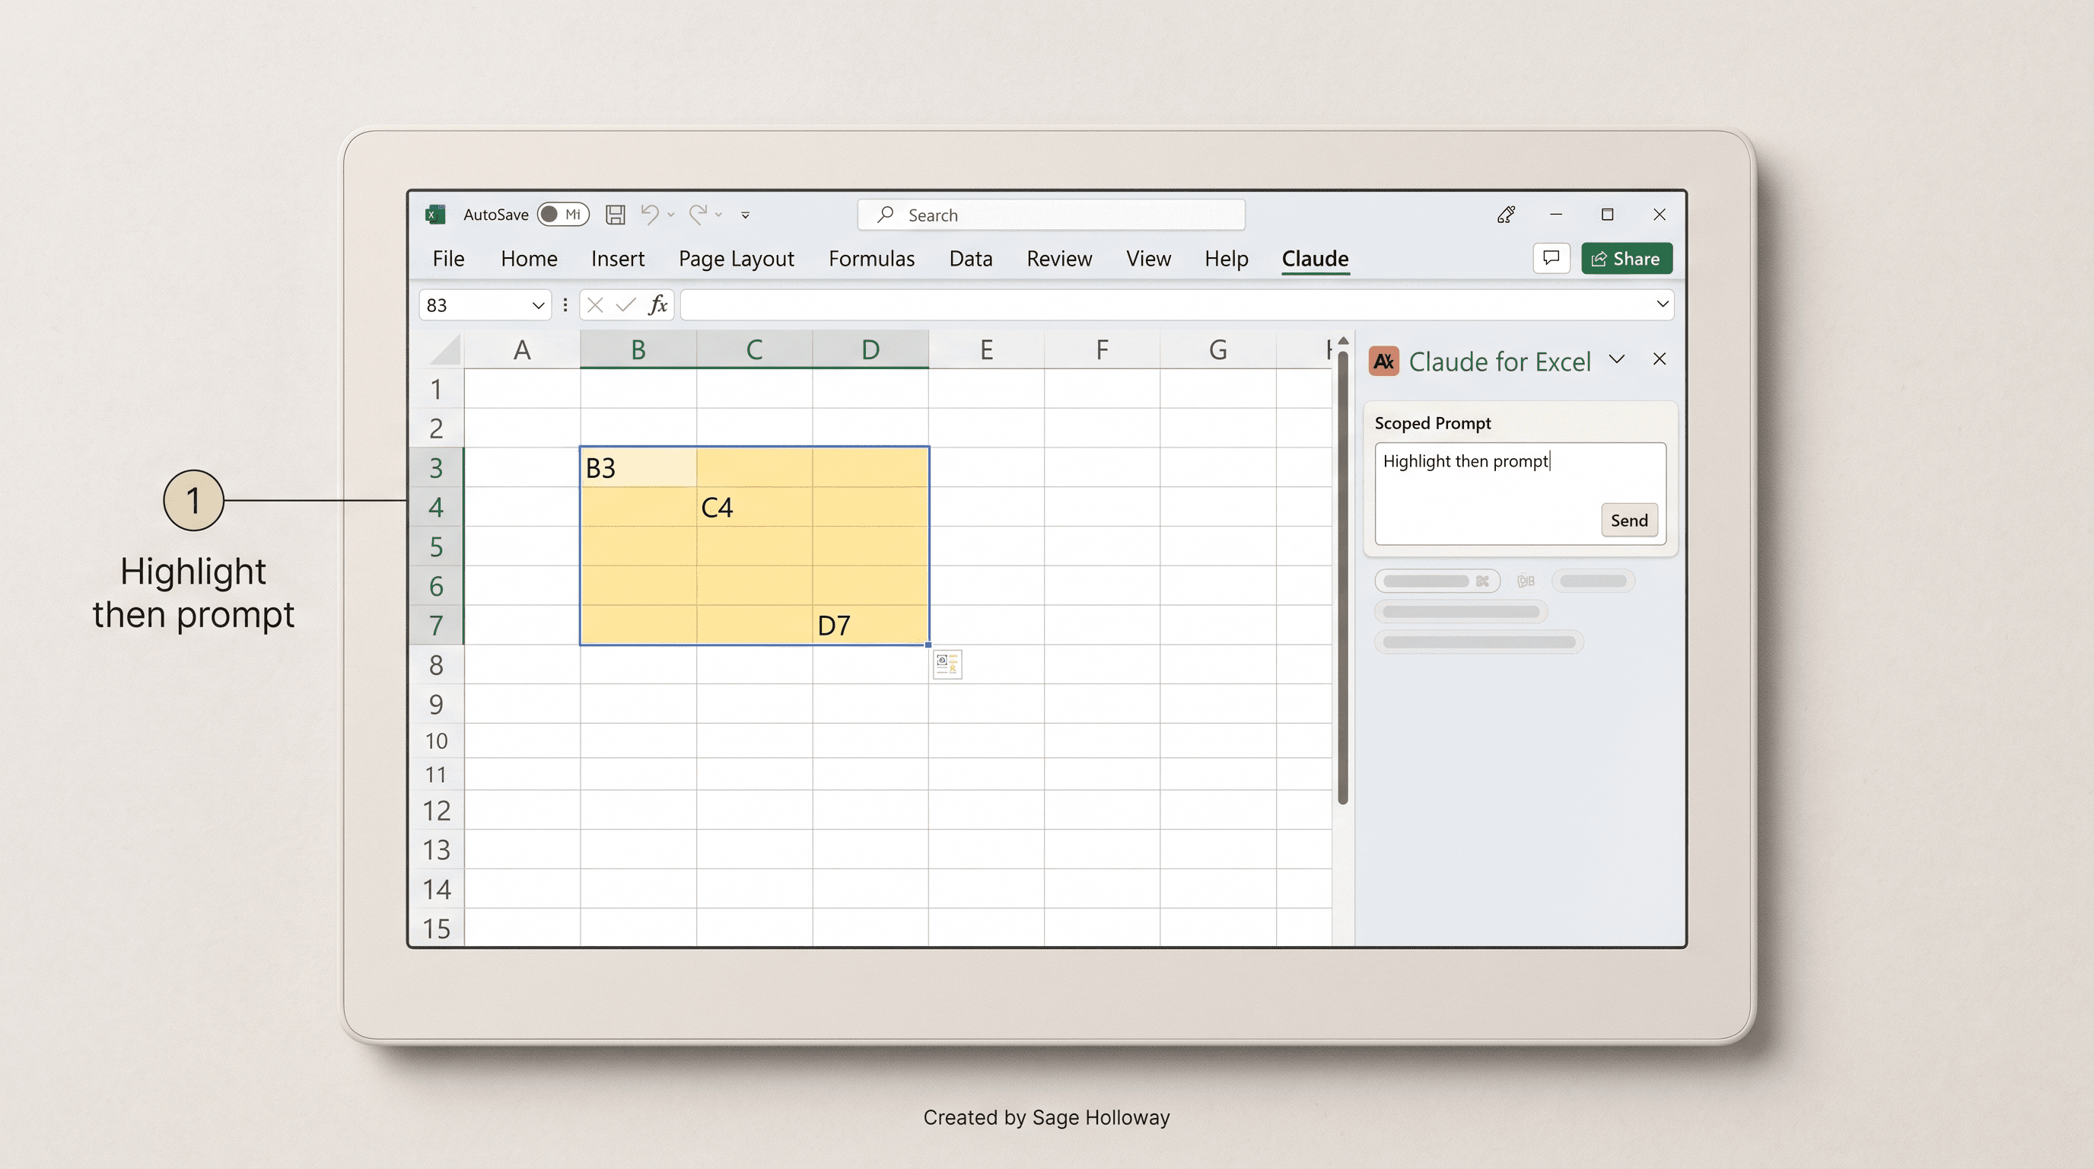This screenshot has width=2094, height=1169.
Task: Select the Page Layout tab
Action: pos(736,259)
